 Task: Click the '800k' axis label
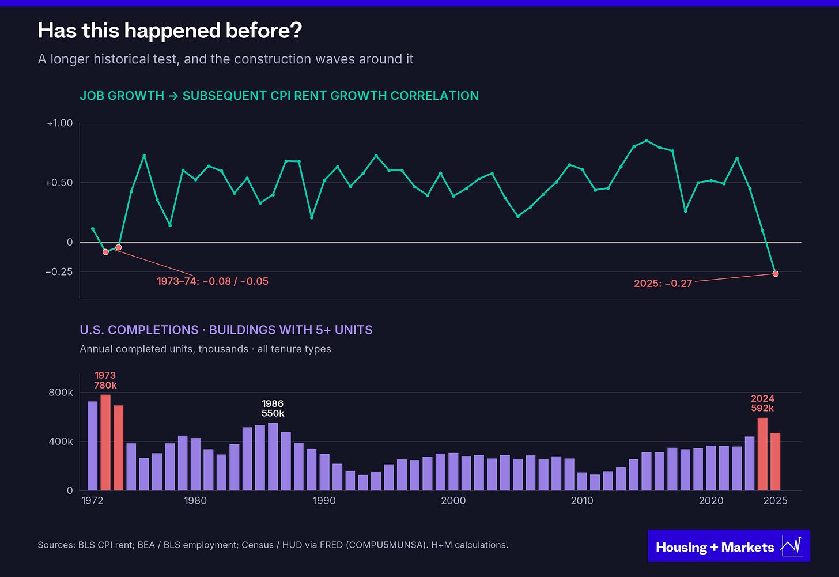pos(61,393)
